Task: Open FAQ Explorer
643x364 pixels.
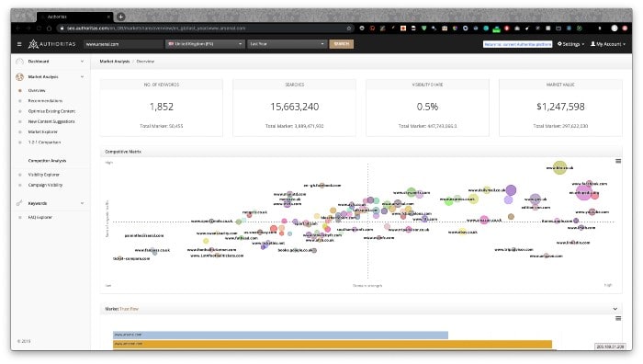Action: [x=39, y=218]
